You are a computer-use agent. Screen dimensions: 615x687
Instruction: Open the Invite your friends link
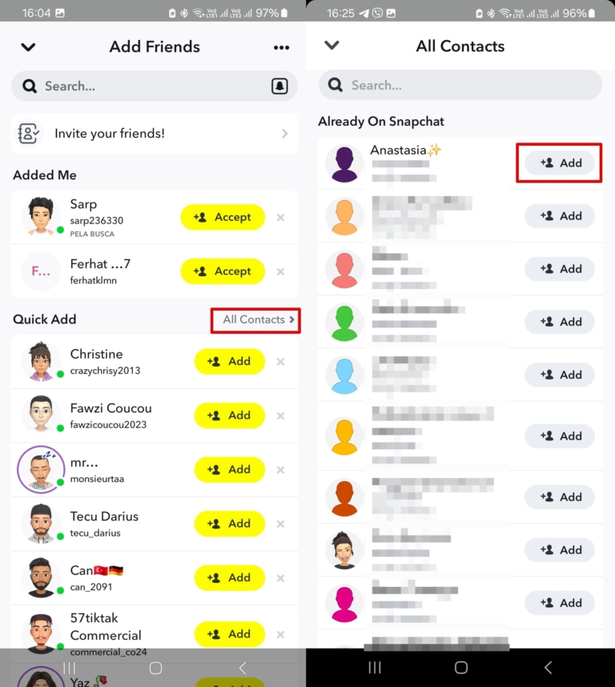coord(155,133)
